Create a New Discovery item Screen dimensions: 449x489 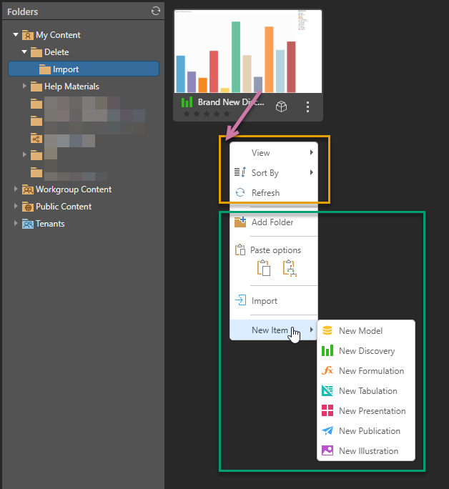[366, 351]
